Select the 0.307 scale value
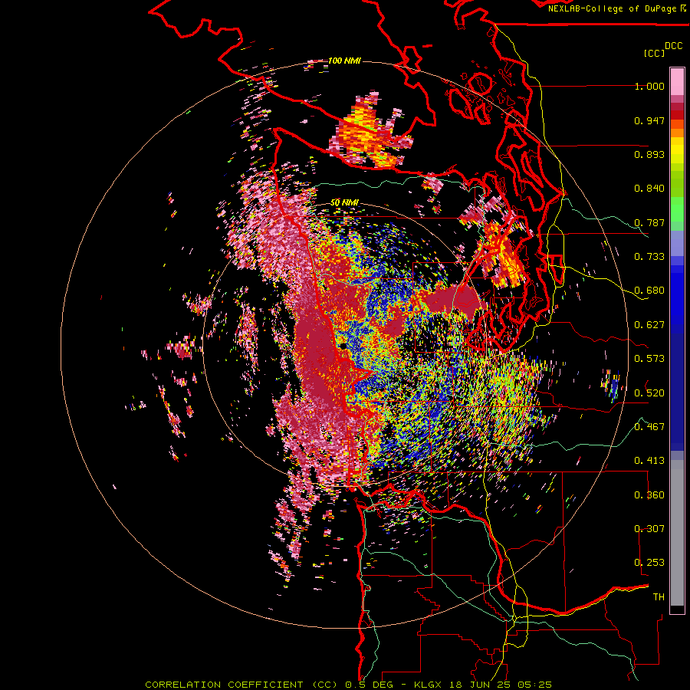Screen dimensions: 690x690 pyautogui.click(x=649, y=528)
